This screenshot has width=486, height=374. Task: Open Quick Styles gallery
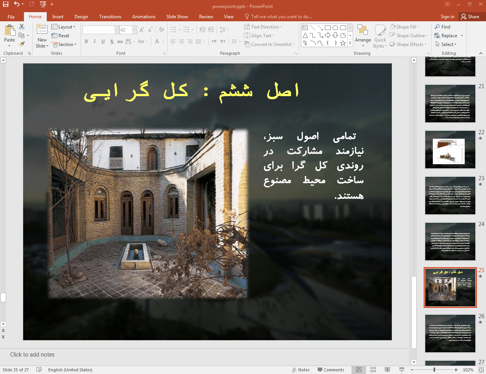click(380, 36)
